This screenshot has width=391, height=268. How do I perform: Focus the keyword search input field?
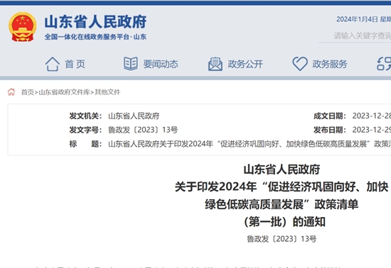click(x=355, y=36)
